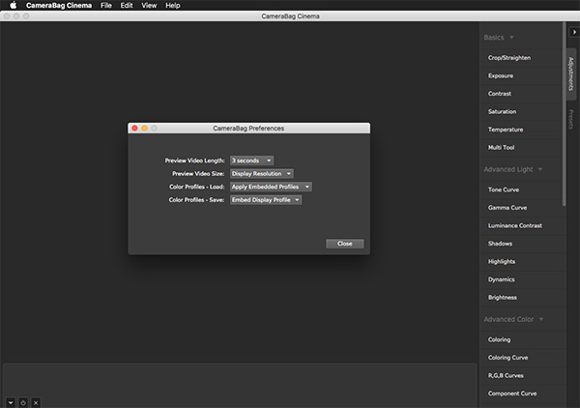Open the File menu
Screen dimensions: 580x408
(106, 5)
